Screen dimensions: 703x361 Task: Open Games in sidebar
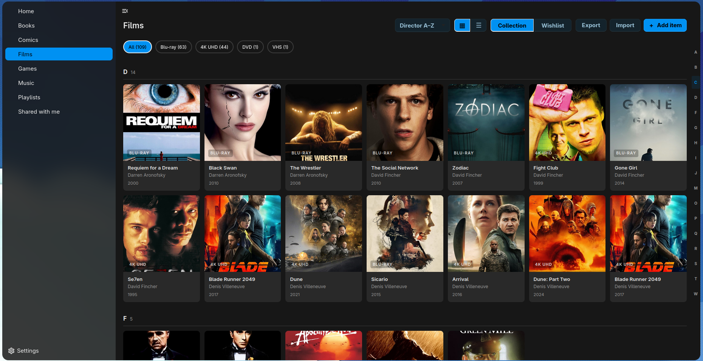[59, 69]
